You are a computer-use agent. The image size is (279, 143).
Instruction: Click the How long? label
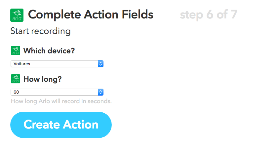43,79
